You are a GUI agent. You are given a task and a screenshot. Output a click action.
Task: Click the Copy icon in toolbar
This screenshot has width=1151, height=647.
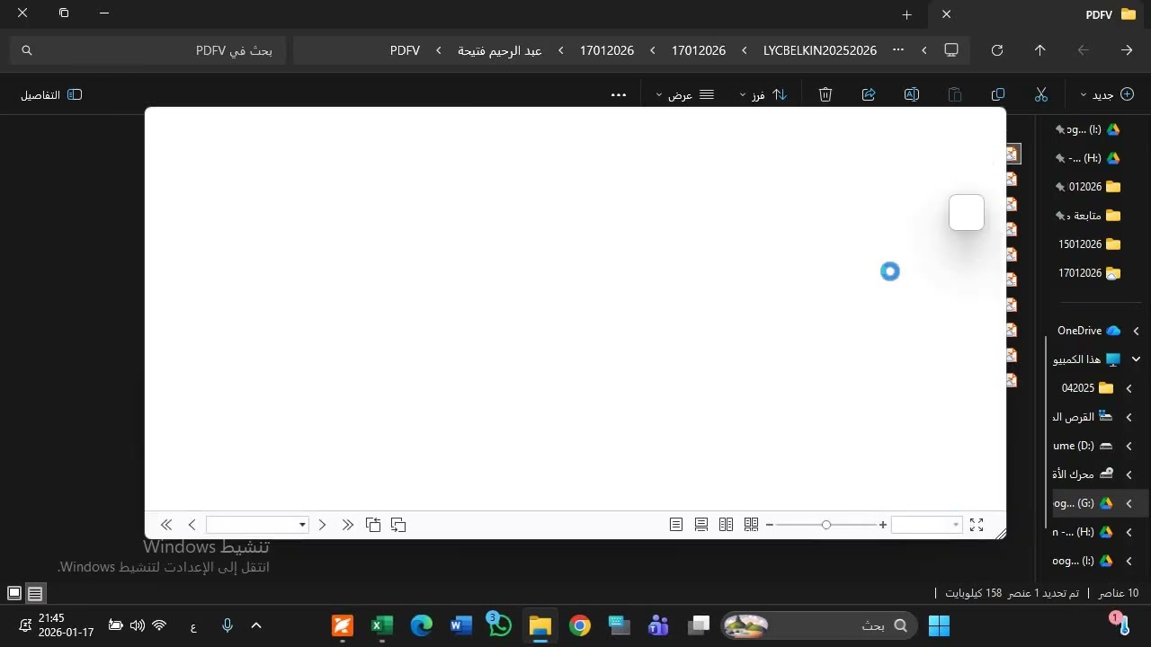coord(998,94)
